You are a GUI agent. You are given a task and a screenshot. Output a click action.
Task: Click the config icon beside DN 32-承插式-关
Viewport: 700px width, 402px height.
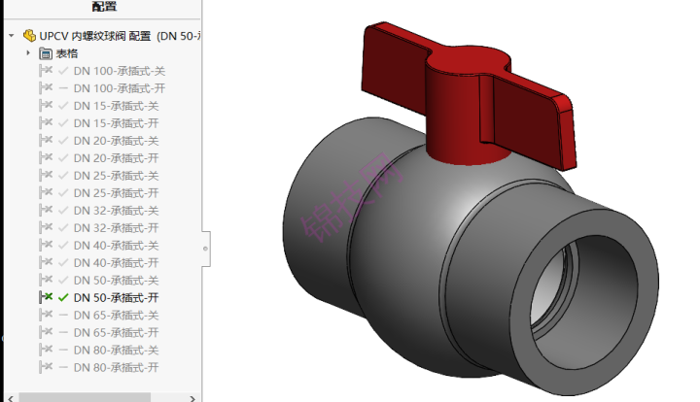[x=46, y=210]
